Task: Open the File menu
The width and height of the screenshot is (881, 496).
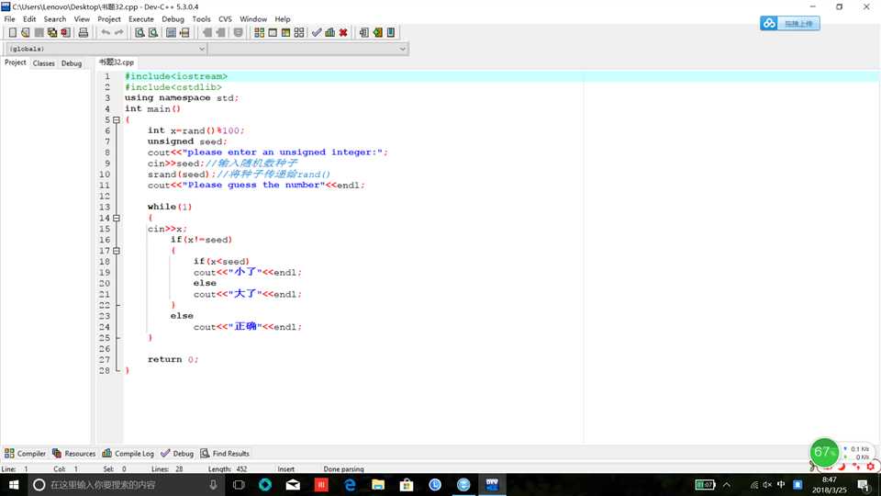Action: coord(9,19)
